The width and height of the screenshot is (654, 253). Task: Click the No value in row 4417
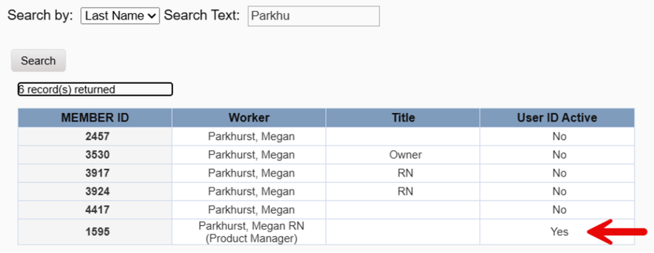[559, 210]
